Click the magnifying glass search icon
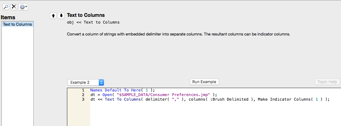The image size is (341, 126). [x=6, y=7]
